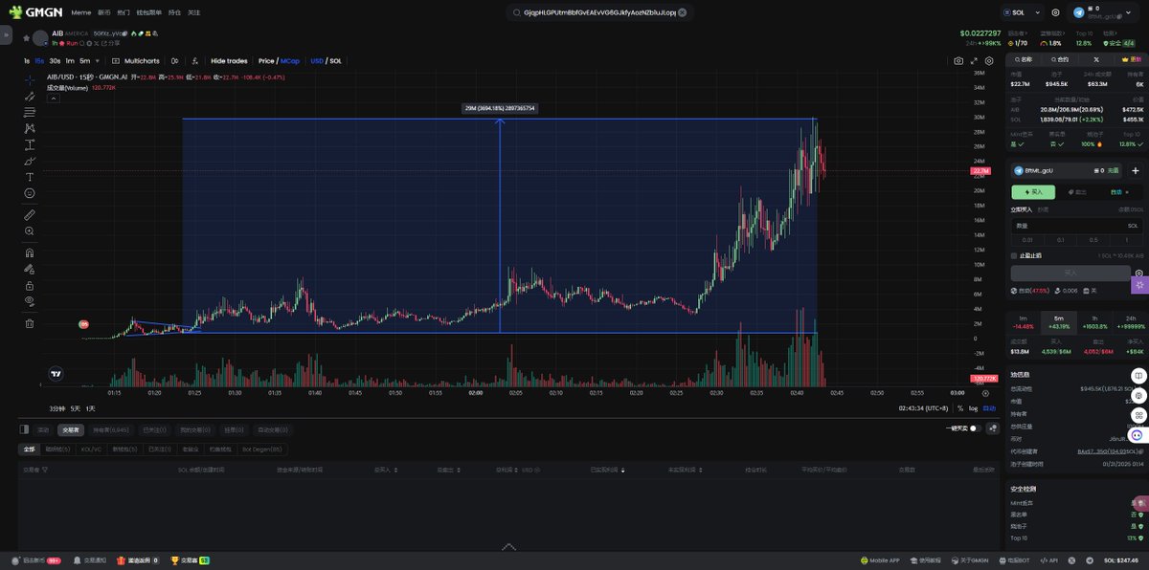Toggle log scale on chart
This screenshot has height=570, width=1149.
(973, 408)
